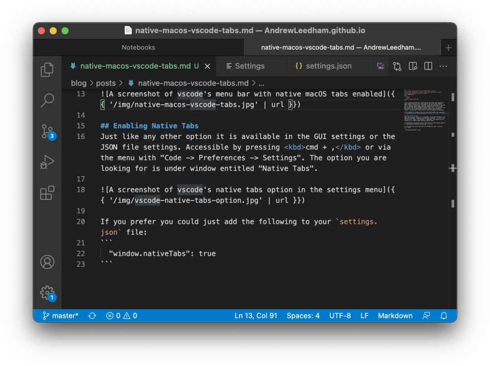Click the native-macos-vscode-tabs.md breadcrumb segment
The width and height of the screenshot is (490, 366).
click(188, 83)
